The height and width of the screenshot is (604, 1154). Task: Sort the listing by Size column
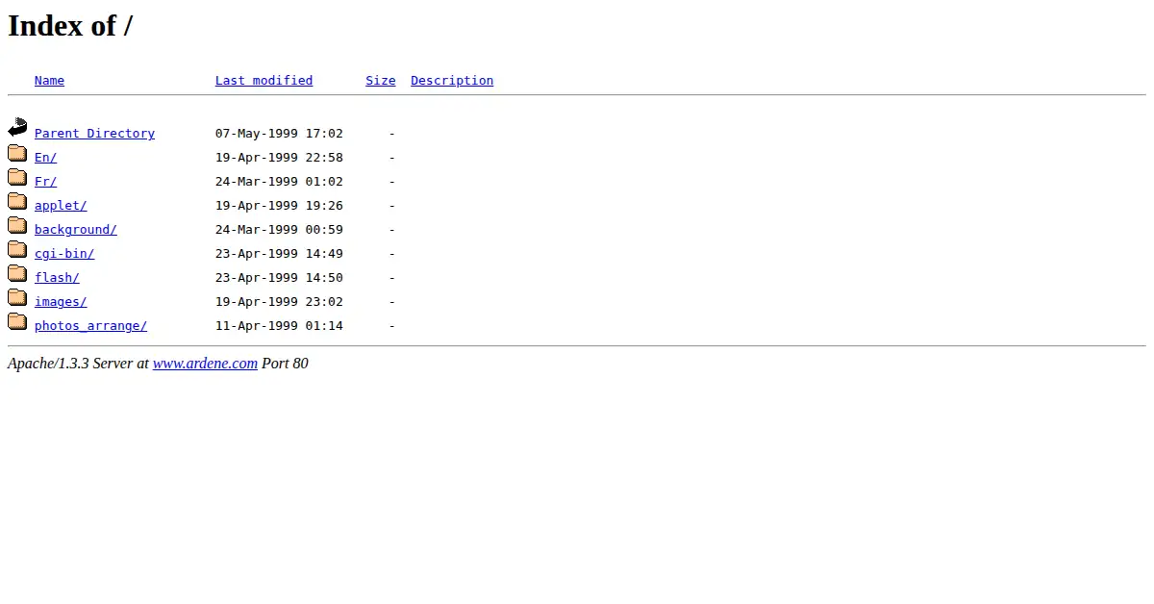(x=381, y=81)
